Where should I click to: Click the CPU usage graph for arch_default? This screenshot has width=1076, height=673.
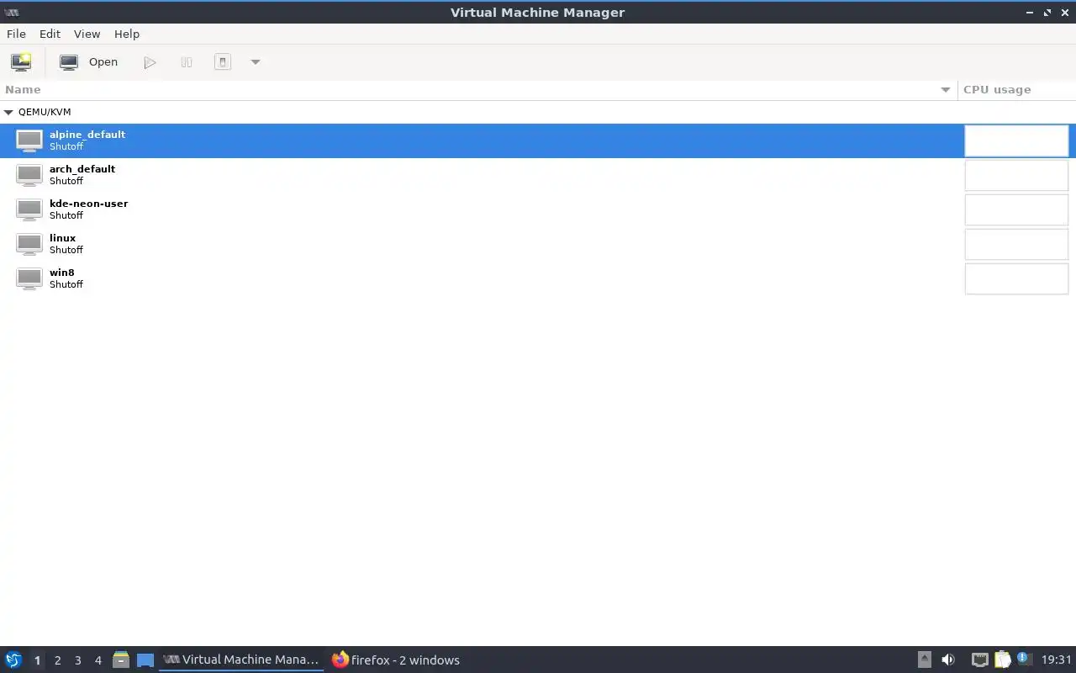click(x=1016, y=175)
